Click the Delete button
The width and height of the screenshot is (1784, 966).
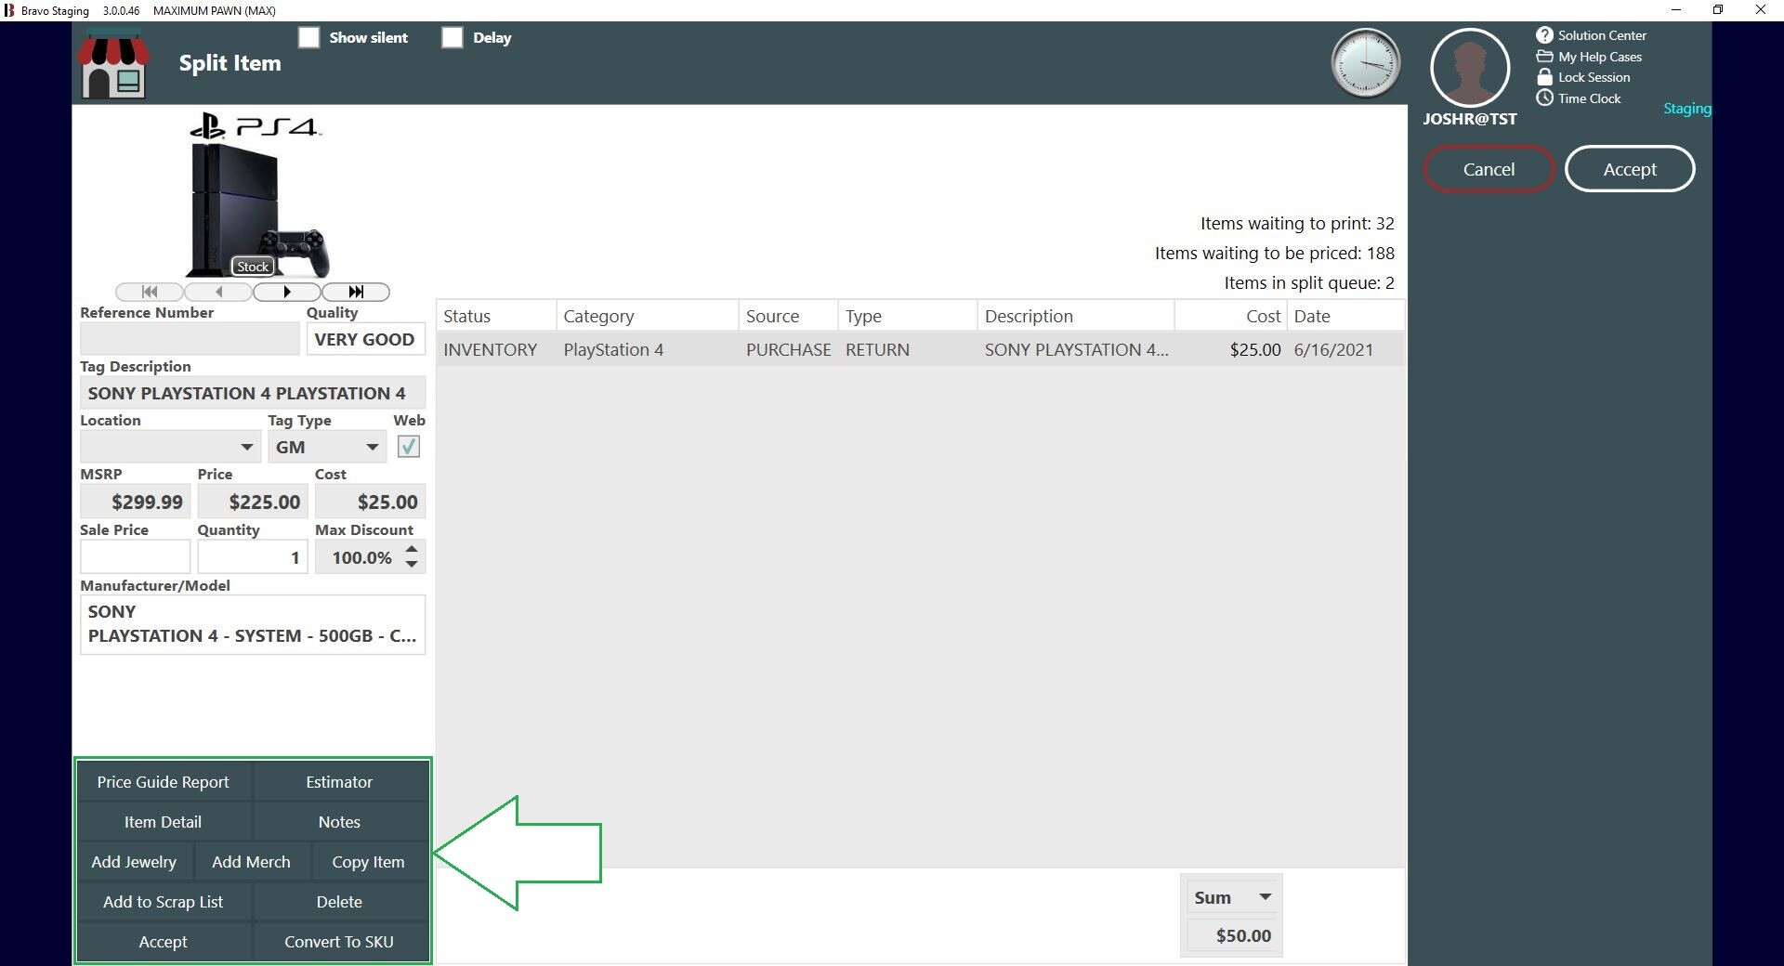tap(340, 902)
